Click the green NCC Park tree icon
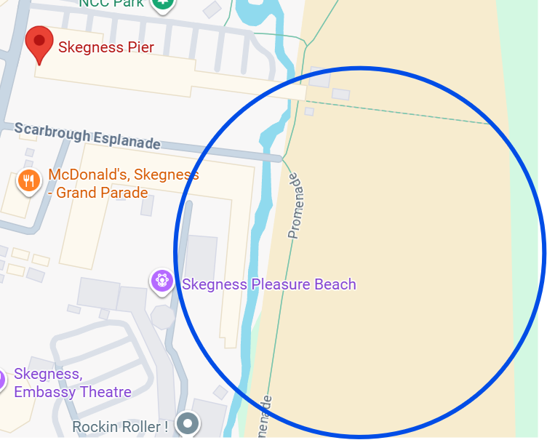 click(x=162, y=4)
